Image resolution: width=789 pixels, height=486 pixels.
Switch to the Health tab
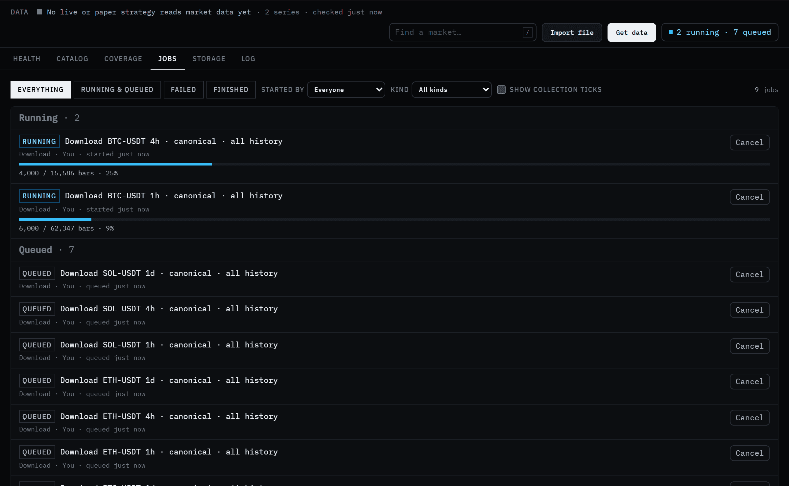click(x=27, y=59)
